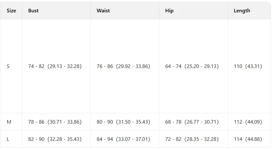Viewport: 274px width, 149px height.
Task: Click the Size column header
Action: click(11, 11)
